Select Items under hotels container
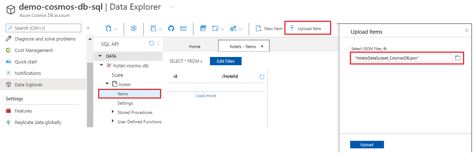This screenshot has height=153, width=476. pyautogui.click(x=130, y=94)
